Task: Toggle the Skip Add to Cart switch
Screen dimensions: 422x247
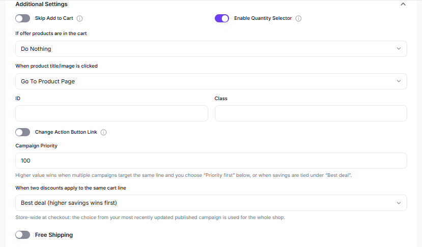Action: [22, 18]
